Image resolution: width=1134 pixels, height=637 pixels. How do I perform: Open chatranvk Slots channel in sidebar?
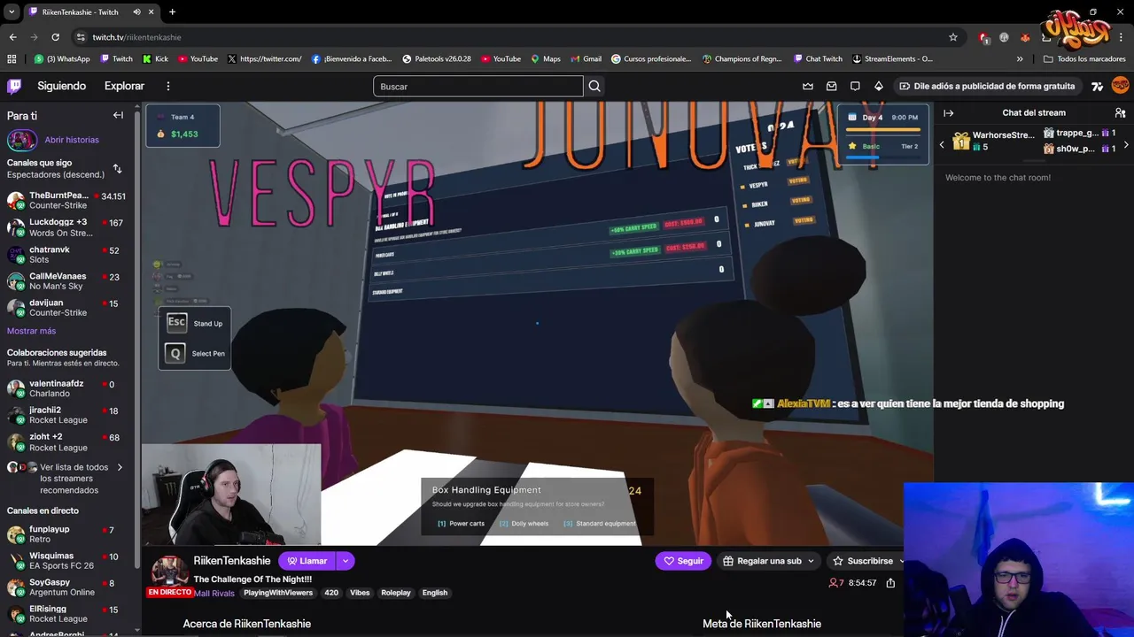[x=67, y=255]
